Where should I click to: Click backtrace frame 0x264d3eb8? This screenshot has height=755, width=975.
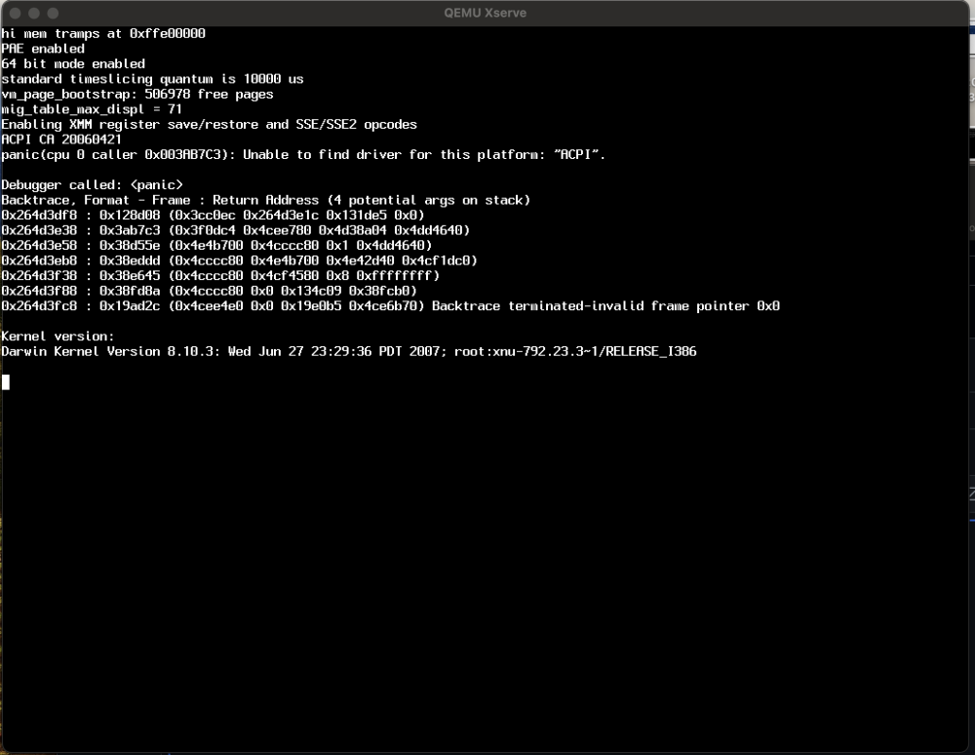point(240,260)
